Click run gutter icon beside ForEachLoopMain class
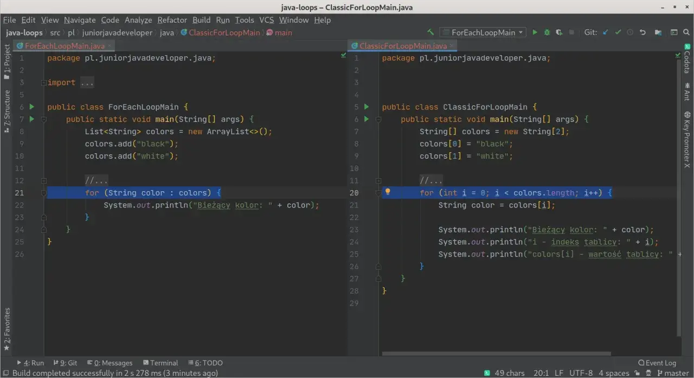 click(x=31, y=107)
